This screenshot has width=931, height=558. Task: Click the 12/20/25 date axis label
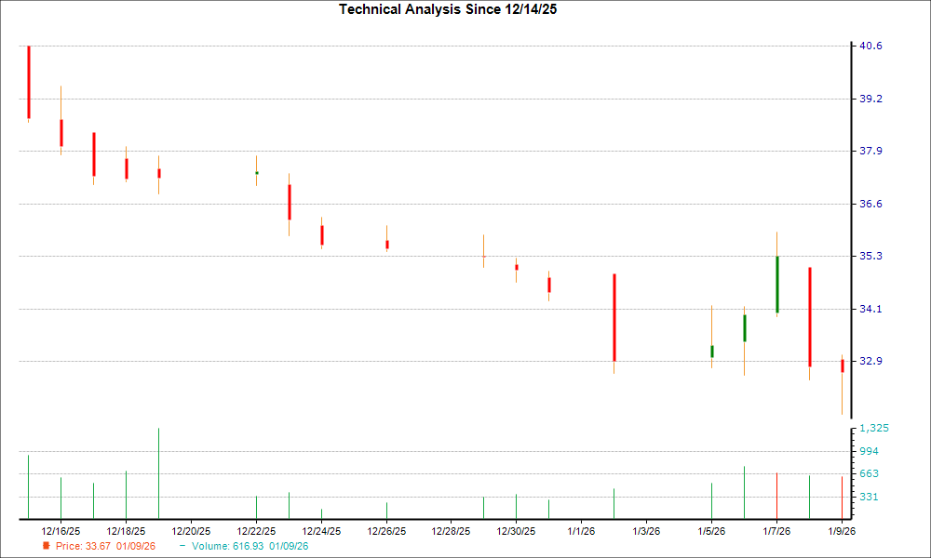(191, 529)
